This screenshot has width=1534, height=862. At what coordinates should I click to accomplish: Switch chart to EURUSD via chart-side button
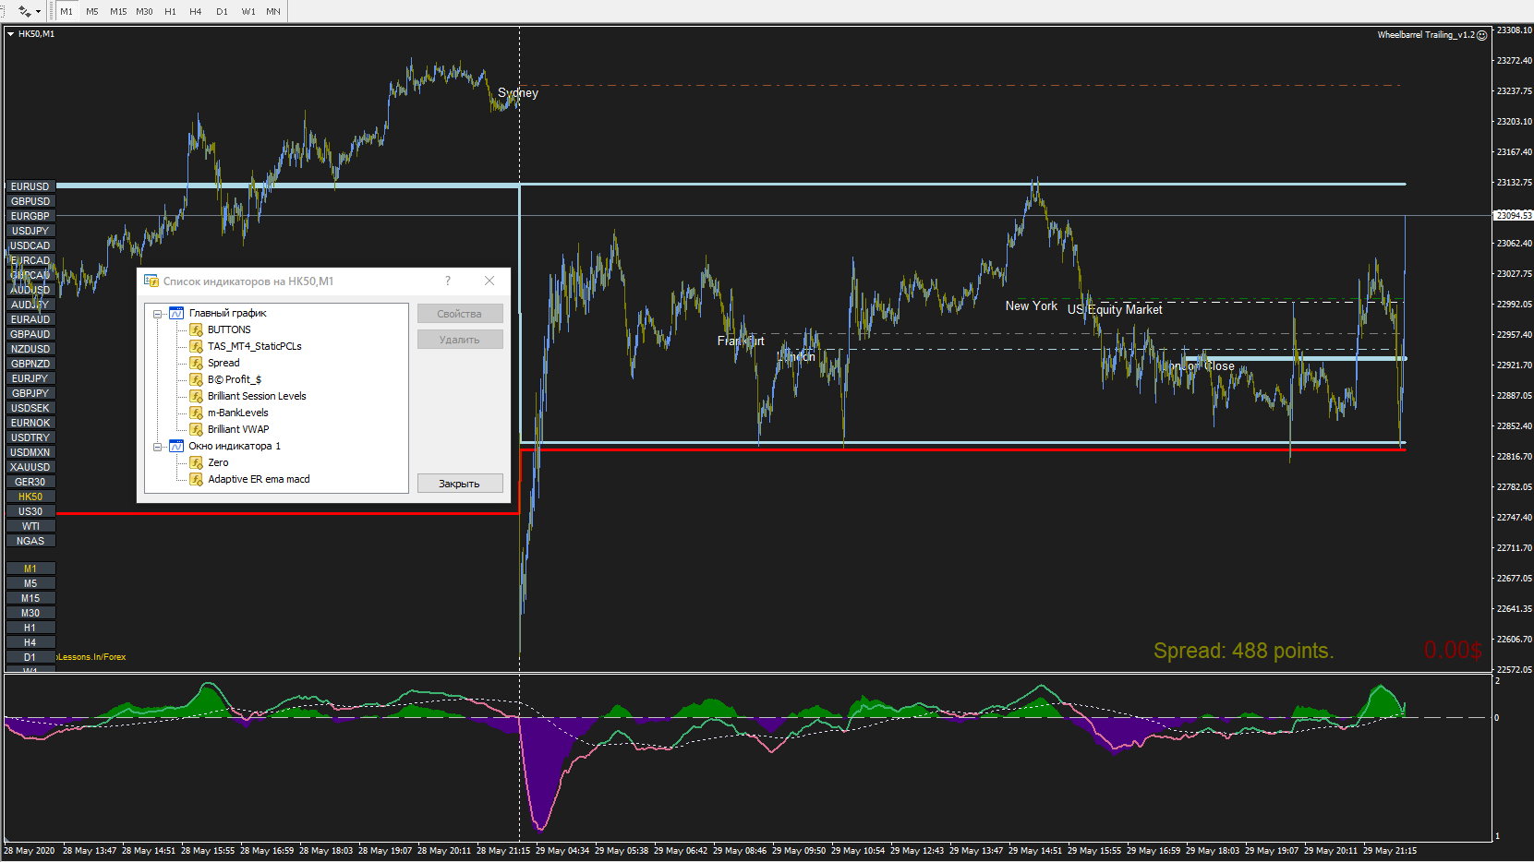[30, 186]
